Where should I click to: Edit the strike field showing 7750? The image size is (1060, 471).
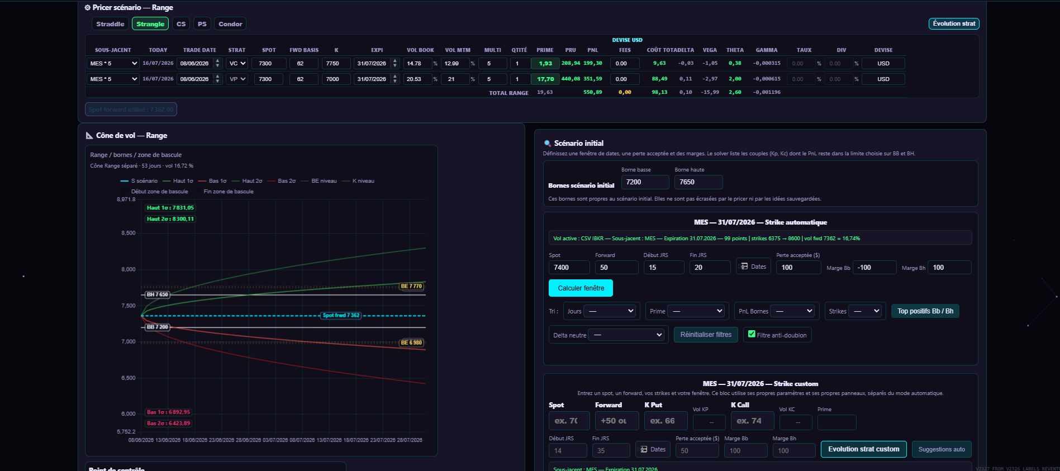(336, 64)
